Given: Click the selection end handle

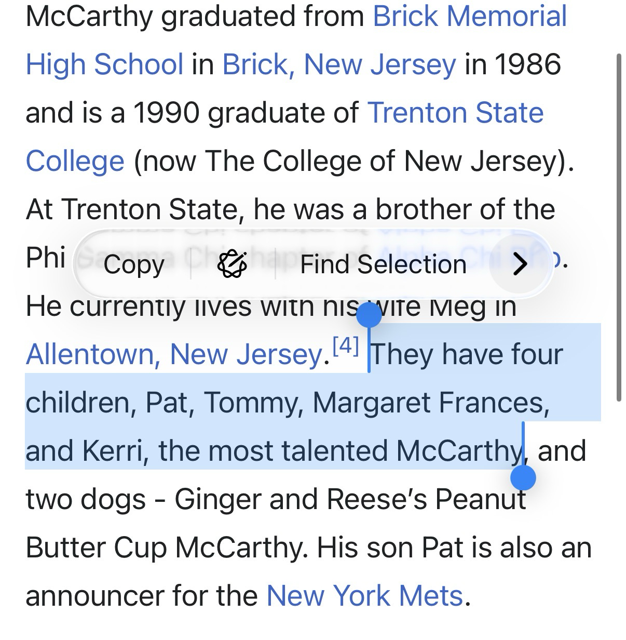Looking at the screenshot, I should pyautogui.click(x=523, y=477).
